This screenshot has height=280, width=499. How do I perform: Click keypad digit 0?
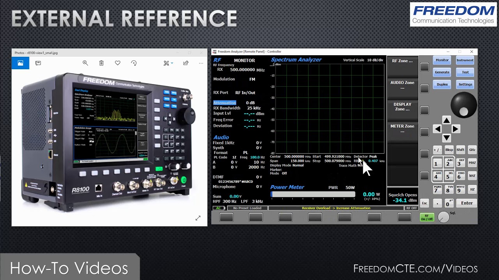point(449,203)
